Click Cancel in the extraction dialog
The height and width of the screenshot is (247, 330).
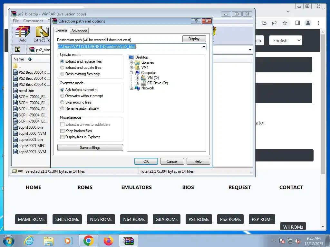172,161
